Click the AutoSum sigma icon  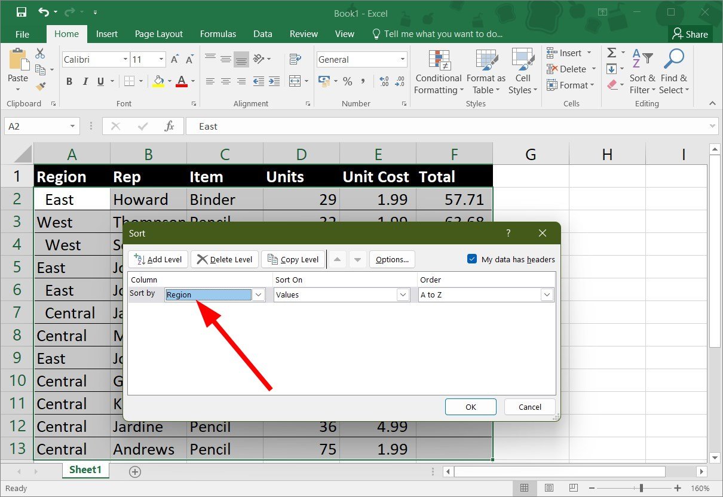coord(611,53)
